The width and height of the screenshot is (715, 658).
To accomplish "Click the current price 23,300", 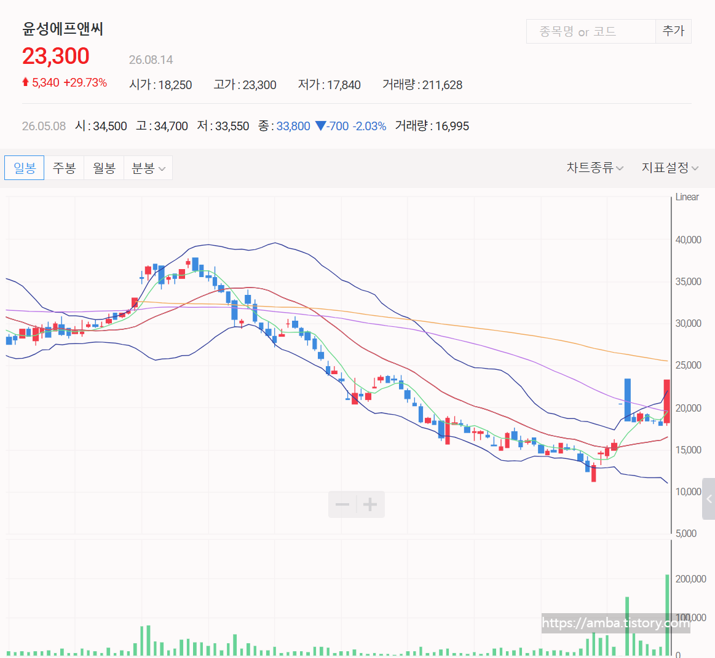I will (55, 57).
